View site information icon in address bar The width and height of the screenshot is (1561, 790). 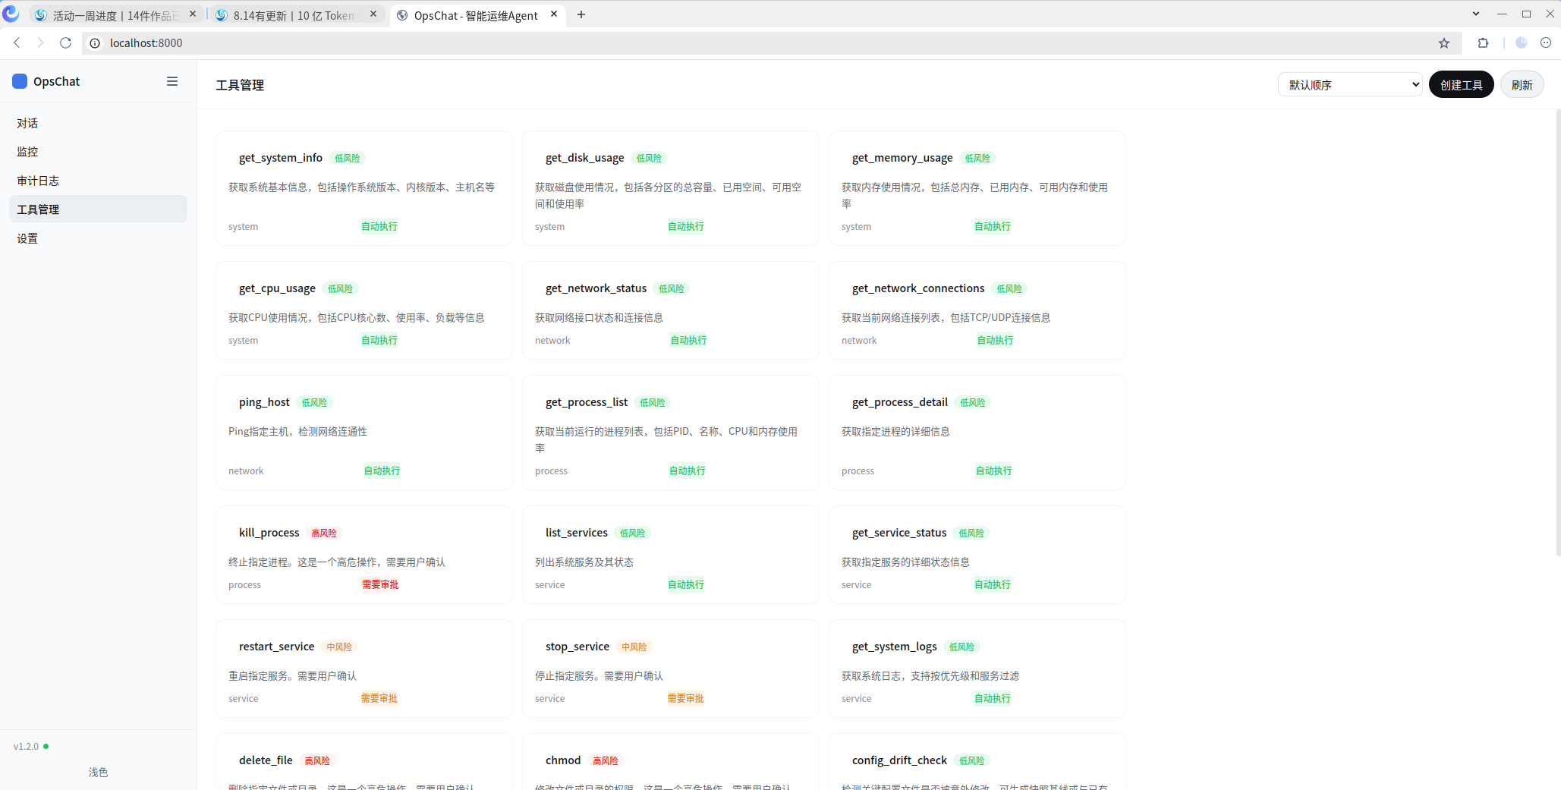pyautogui.click(x=95, y=43)
